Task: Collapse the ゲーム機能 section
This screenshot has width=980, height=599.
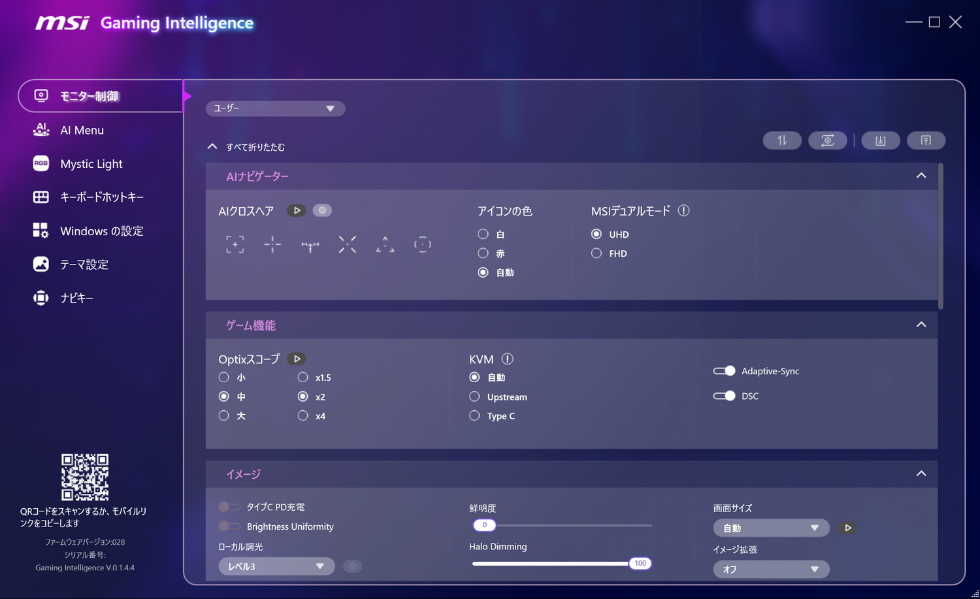Action: point(921,325)
